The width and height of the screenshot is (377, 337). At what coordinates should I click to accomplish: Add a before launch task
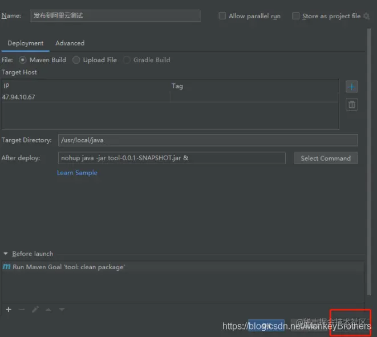click(x=9, y=310)
